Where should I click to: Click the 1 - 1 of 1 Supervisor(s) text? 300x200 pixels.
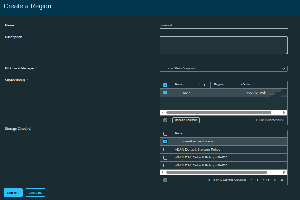click(x=269, y=120)
